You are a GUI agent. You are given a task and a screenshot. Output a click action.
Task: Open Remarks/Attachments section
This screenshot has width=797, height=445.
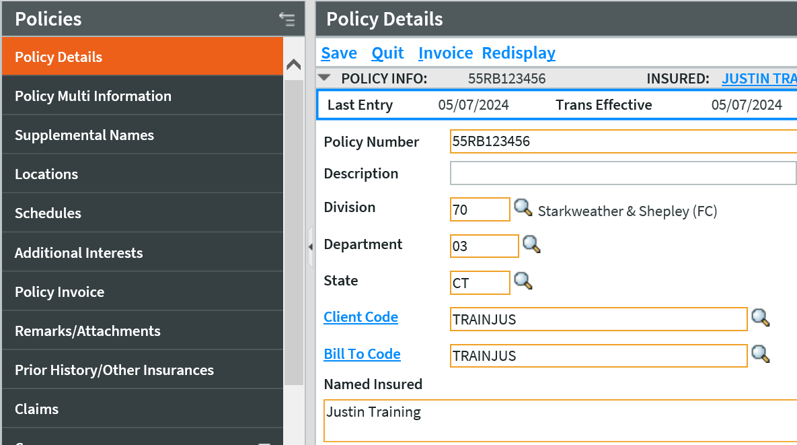[x=143, y=331]
